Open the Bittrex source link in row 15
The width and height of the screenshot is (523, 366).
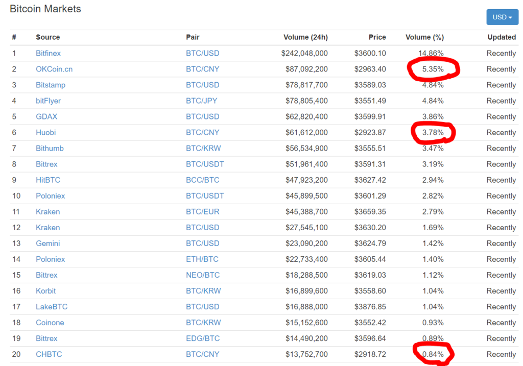46,275
